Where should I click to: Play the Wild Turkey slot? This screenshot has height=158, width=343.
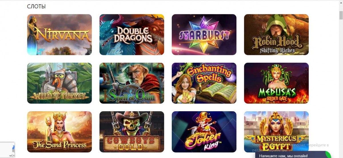tap(59, 83)
